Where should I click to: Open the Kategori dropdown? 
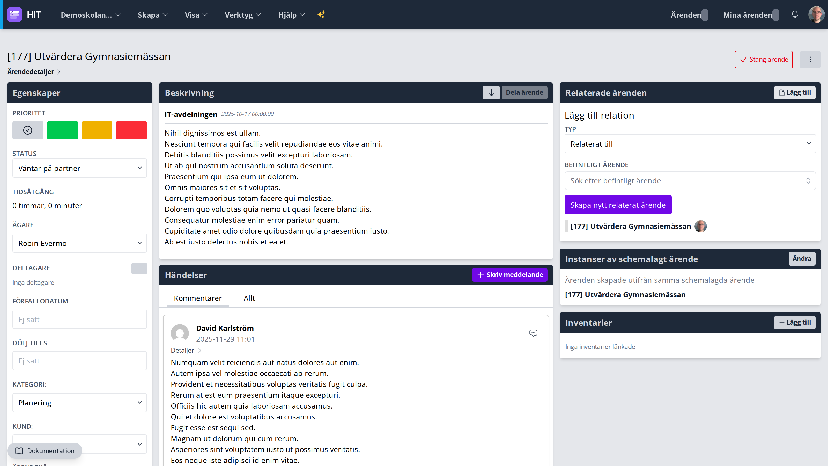80,403
